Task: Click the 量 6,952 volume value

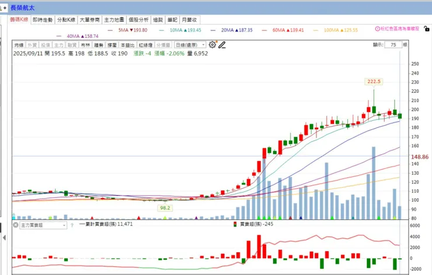Action: coord(197,54)
